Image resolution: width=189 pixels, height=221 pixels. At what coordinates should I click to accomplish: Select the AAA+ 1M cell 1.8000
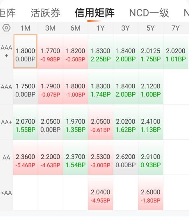pyautogui.click(x=26, y=51)
